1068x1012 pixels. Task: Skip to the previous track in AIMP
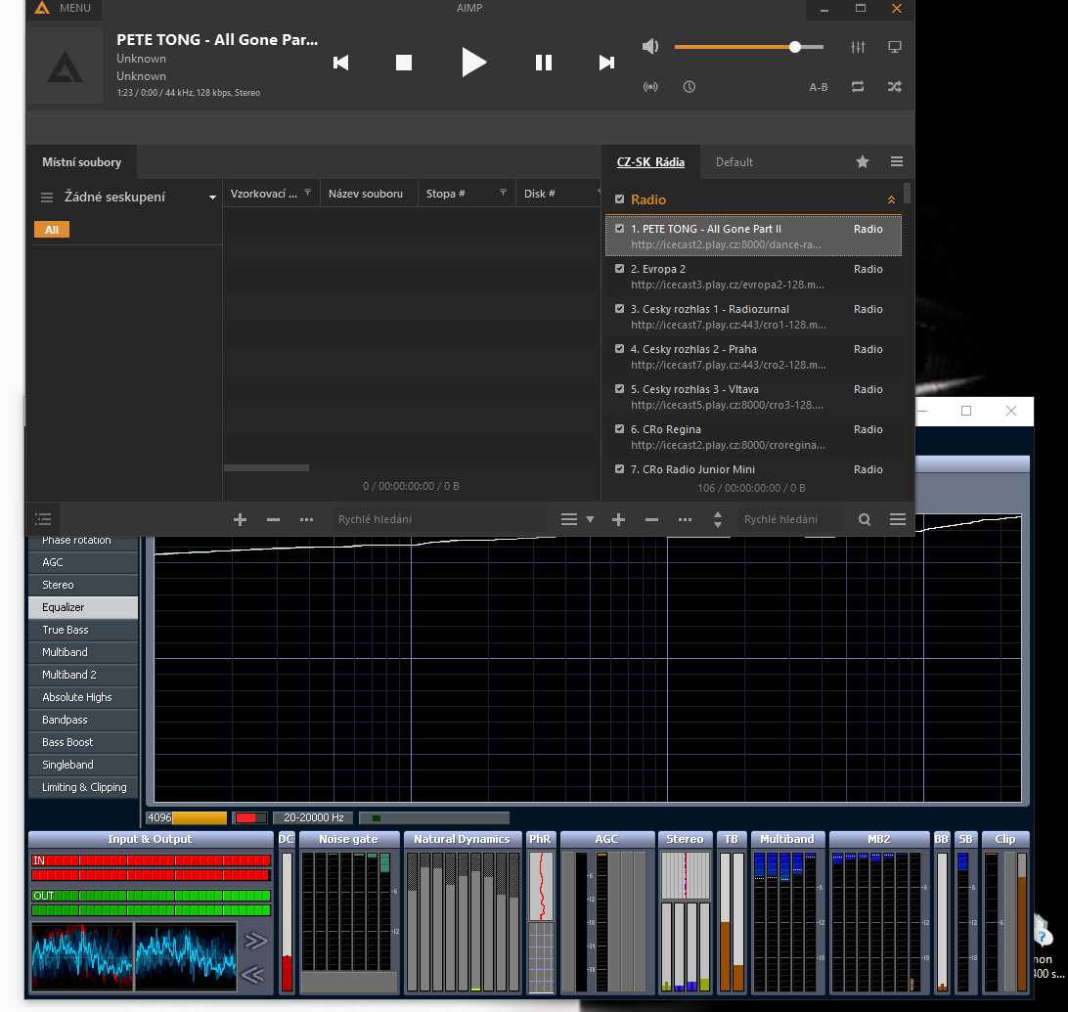point(340,63)
